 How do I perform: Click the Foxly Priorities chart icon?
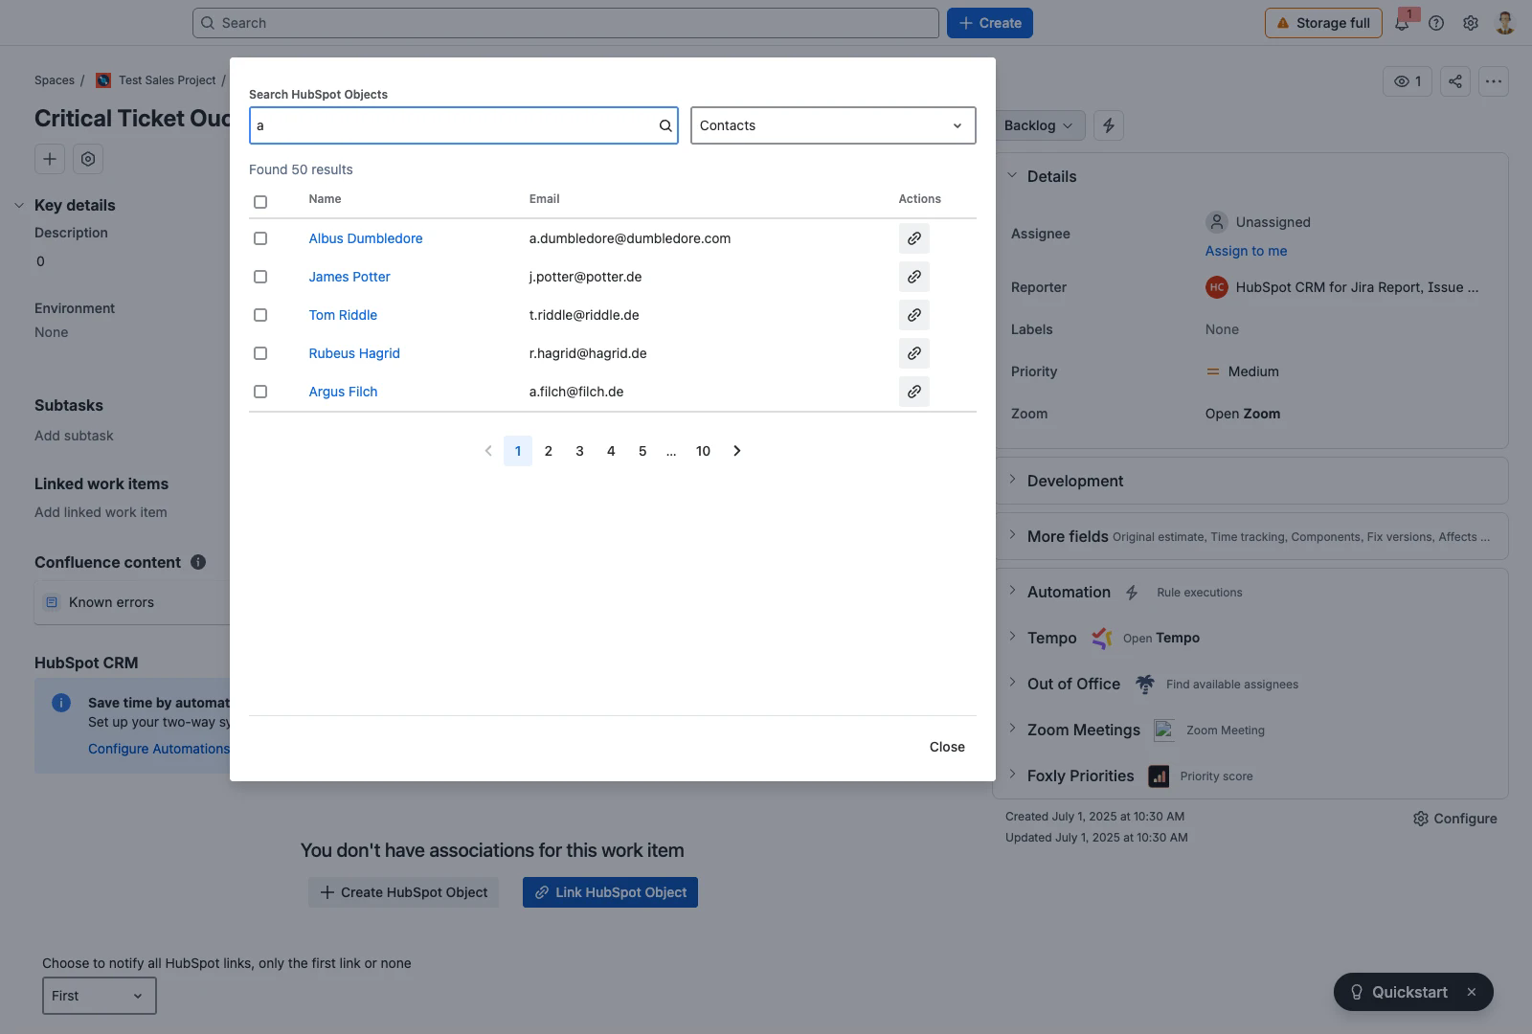pos(1159,775)
